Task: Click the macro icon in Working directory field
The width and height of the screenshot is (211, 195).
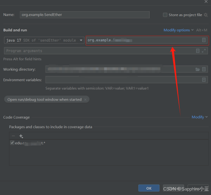Action: 204,69
